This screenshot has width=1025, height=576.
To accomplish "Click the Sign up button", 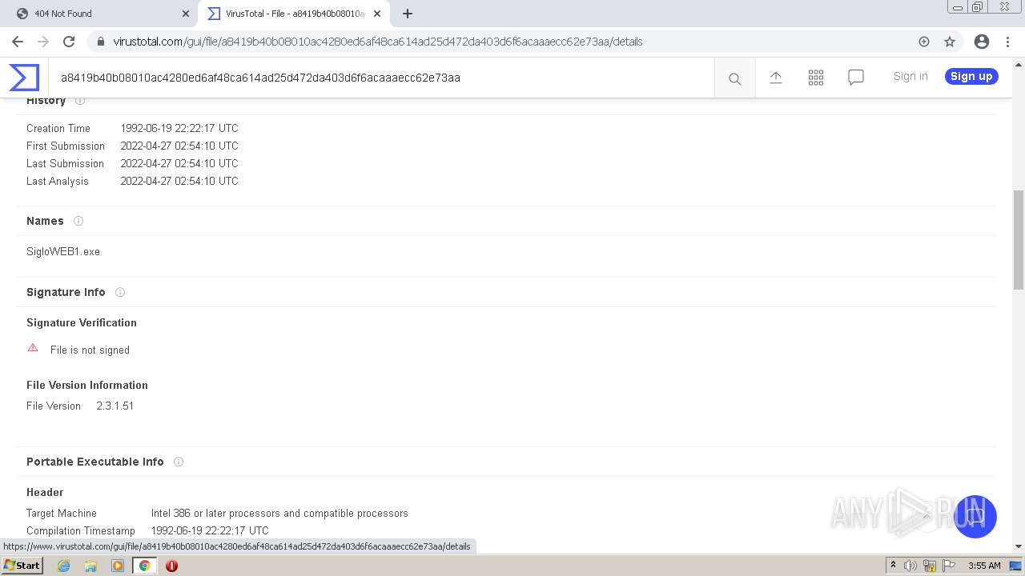I will (x=971, y=76).
